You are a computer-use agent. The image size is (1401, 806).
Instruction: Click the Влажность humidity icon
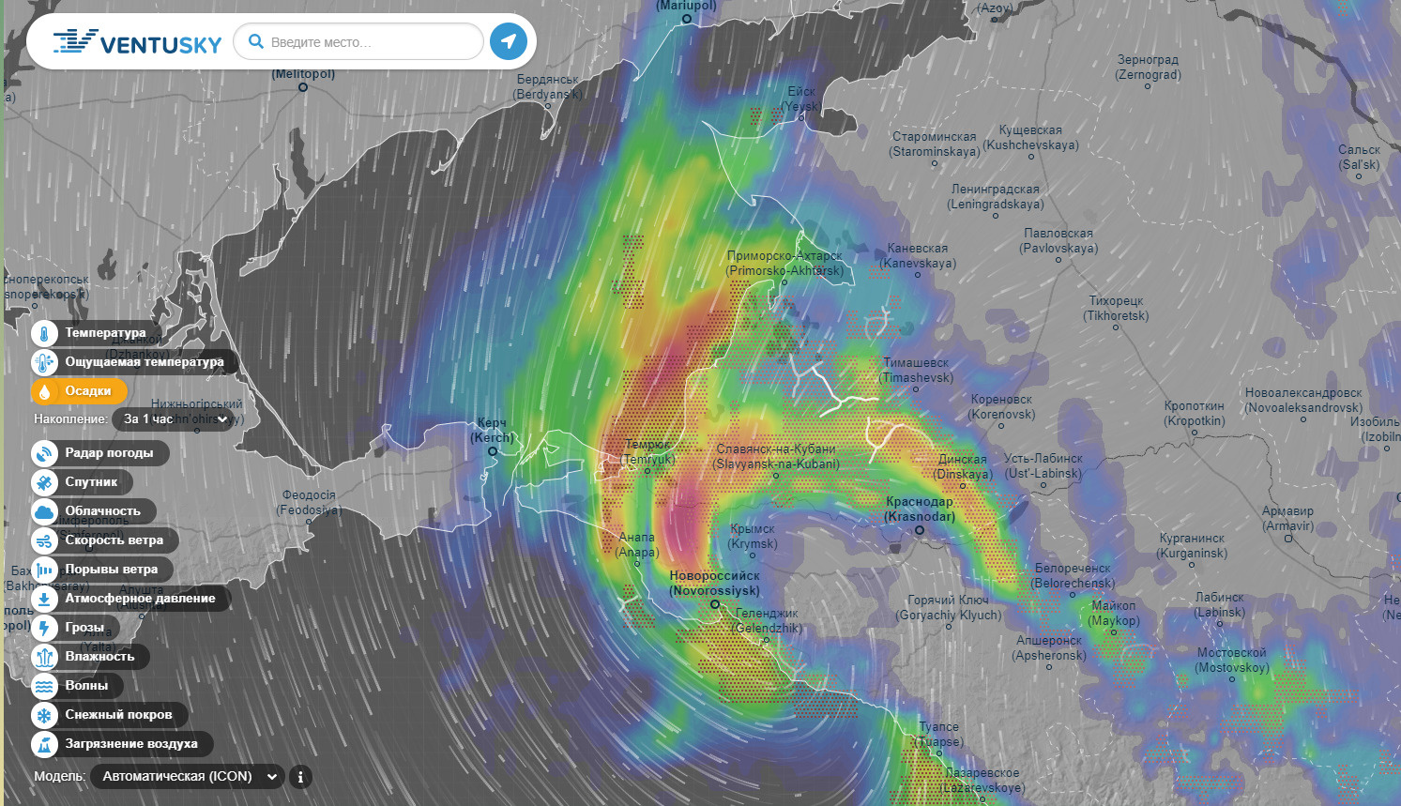[44, 657]
